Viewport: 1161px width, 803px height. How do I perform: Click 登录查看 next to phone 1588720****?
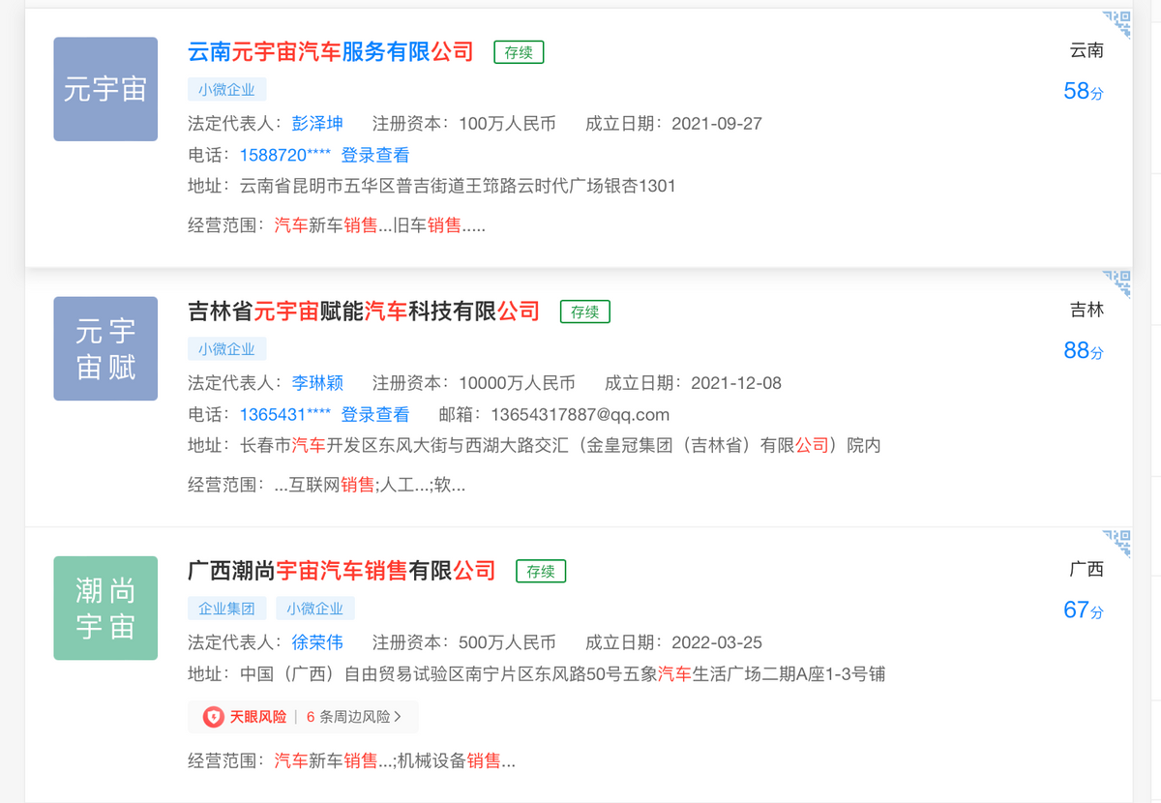pyautogui.click(x=375, y=155)
